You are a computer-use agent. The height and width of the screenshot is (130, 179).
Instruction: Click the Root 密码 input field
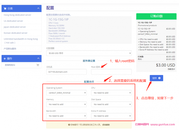tap(111, 72)
